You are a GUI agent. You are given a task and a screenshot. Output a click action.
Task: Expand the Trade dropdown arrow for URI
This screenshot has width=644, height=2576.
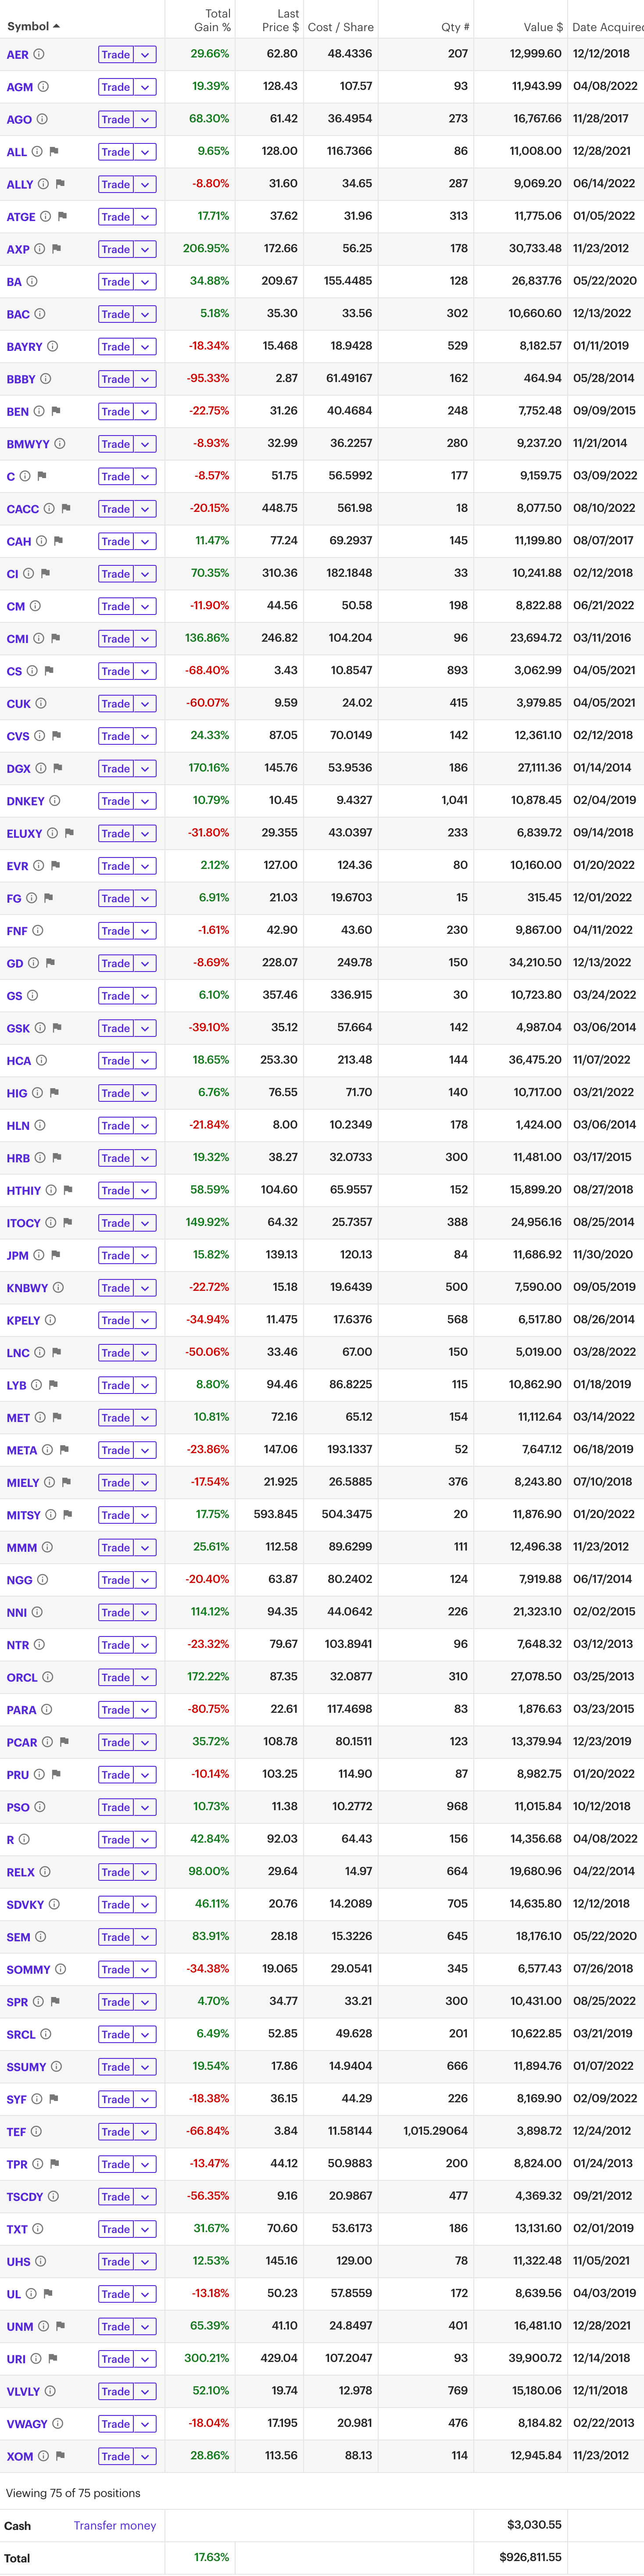pos(145,2358)
